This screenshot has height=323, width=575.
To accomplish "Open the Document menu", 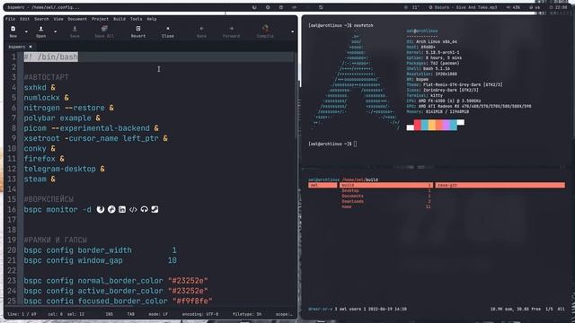I will coord(77,19).
